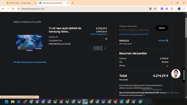187x105 pixels.
Task: Click 'ENVÍO PREVISTO: jun 30, 2025' text
Action: pos(60,44)
